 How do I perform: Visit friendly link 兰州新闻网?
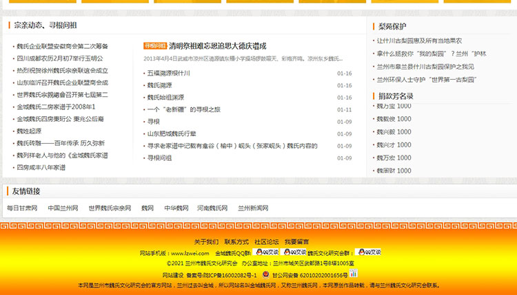[253, 208]
